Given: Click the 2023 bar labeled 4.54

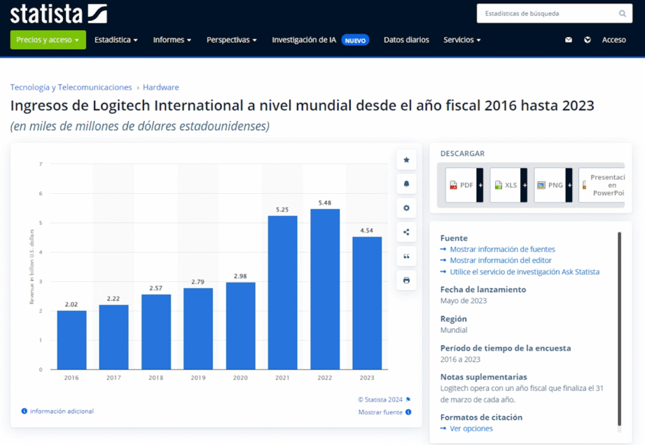Looking at the screenshot, I should 367,303.
